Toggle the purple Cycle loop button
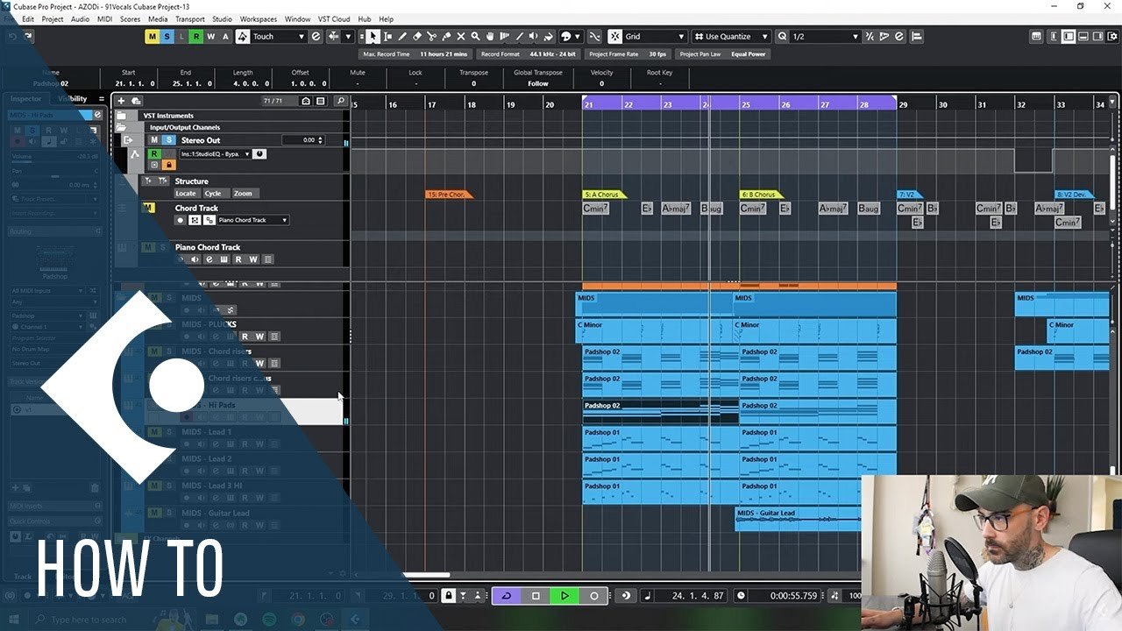Image resolution: width=1122 pixels, height=631 pixels. [507, 596]
